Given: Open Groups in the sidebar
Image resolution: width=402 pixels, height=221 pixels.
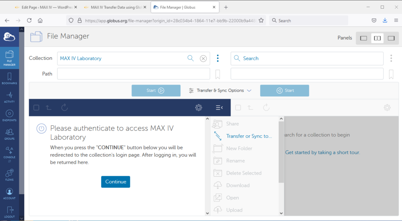Looking at the screenshot, I should (9, 134).
